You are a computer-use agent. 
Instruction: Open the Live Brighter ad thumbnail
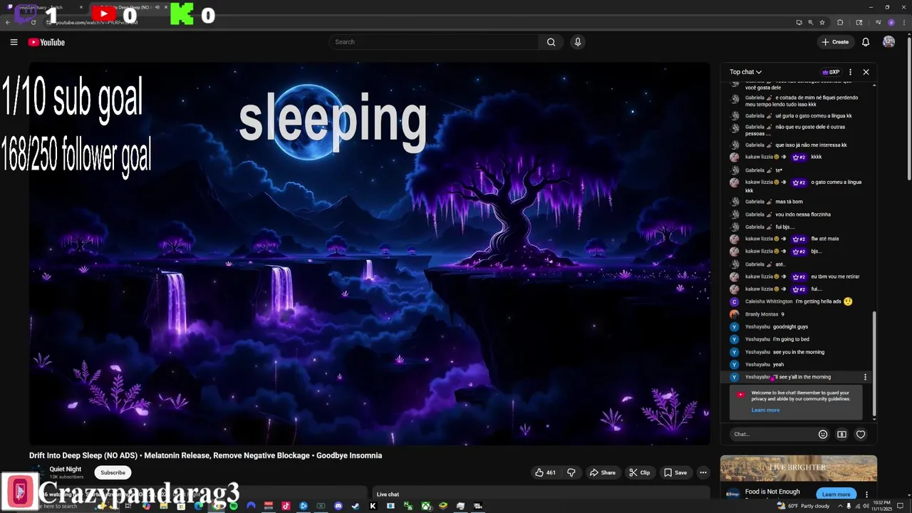pos(798,468)
